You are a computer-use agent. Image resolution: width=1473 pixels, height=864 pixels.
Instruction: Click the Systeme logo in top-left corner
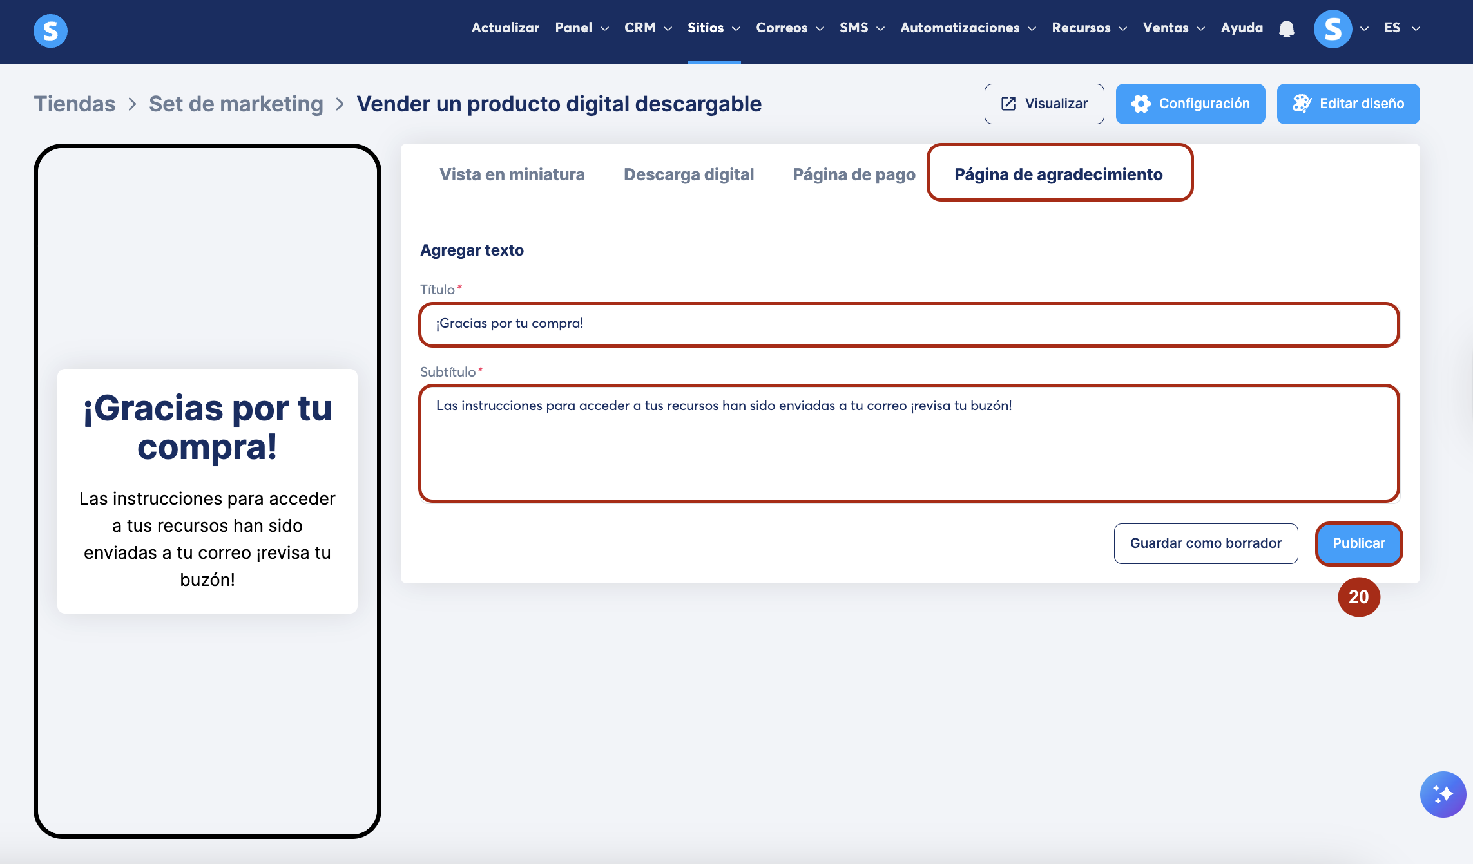[50, 30]
